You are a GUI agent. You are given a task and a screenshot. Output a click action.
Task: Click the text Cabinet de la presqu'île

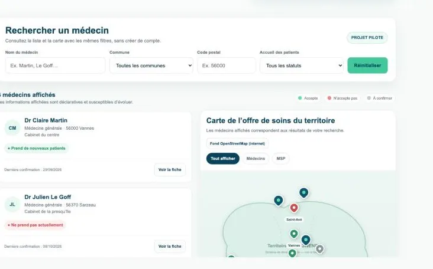coord(47,211)
